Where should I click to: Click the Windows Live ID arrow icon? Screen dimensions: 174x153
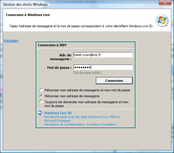(x=40, y=113)
